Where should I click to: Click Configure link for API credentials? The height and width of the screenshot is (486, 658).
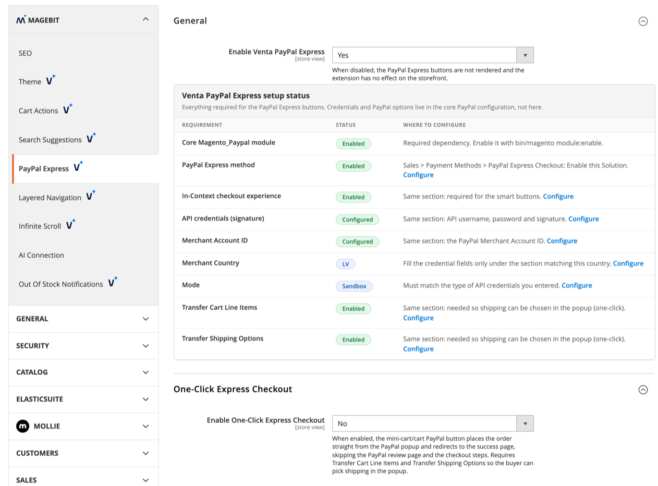point(584,219)
